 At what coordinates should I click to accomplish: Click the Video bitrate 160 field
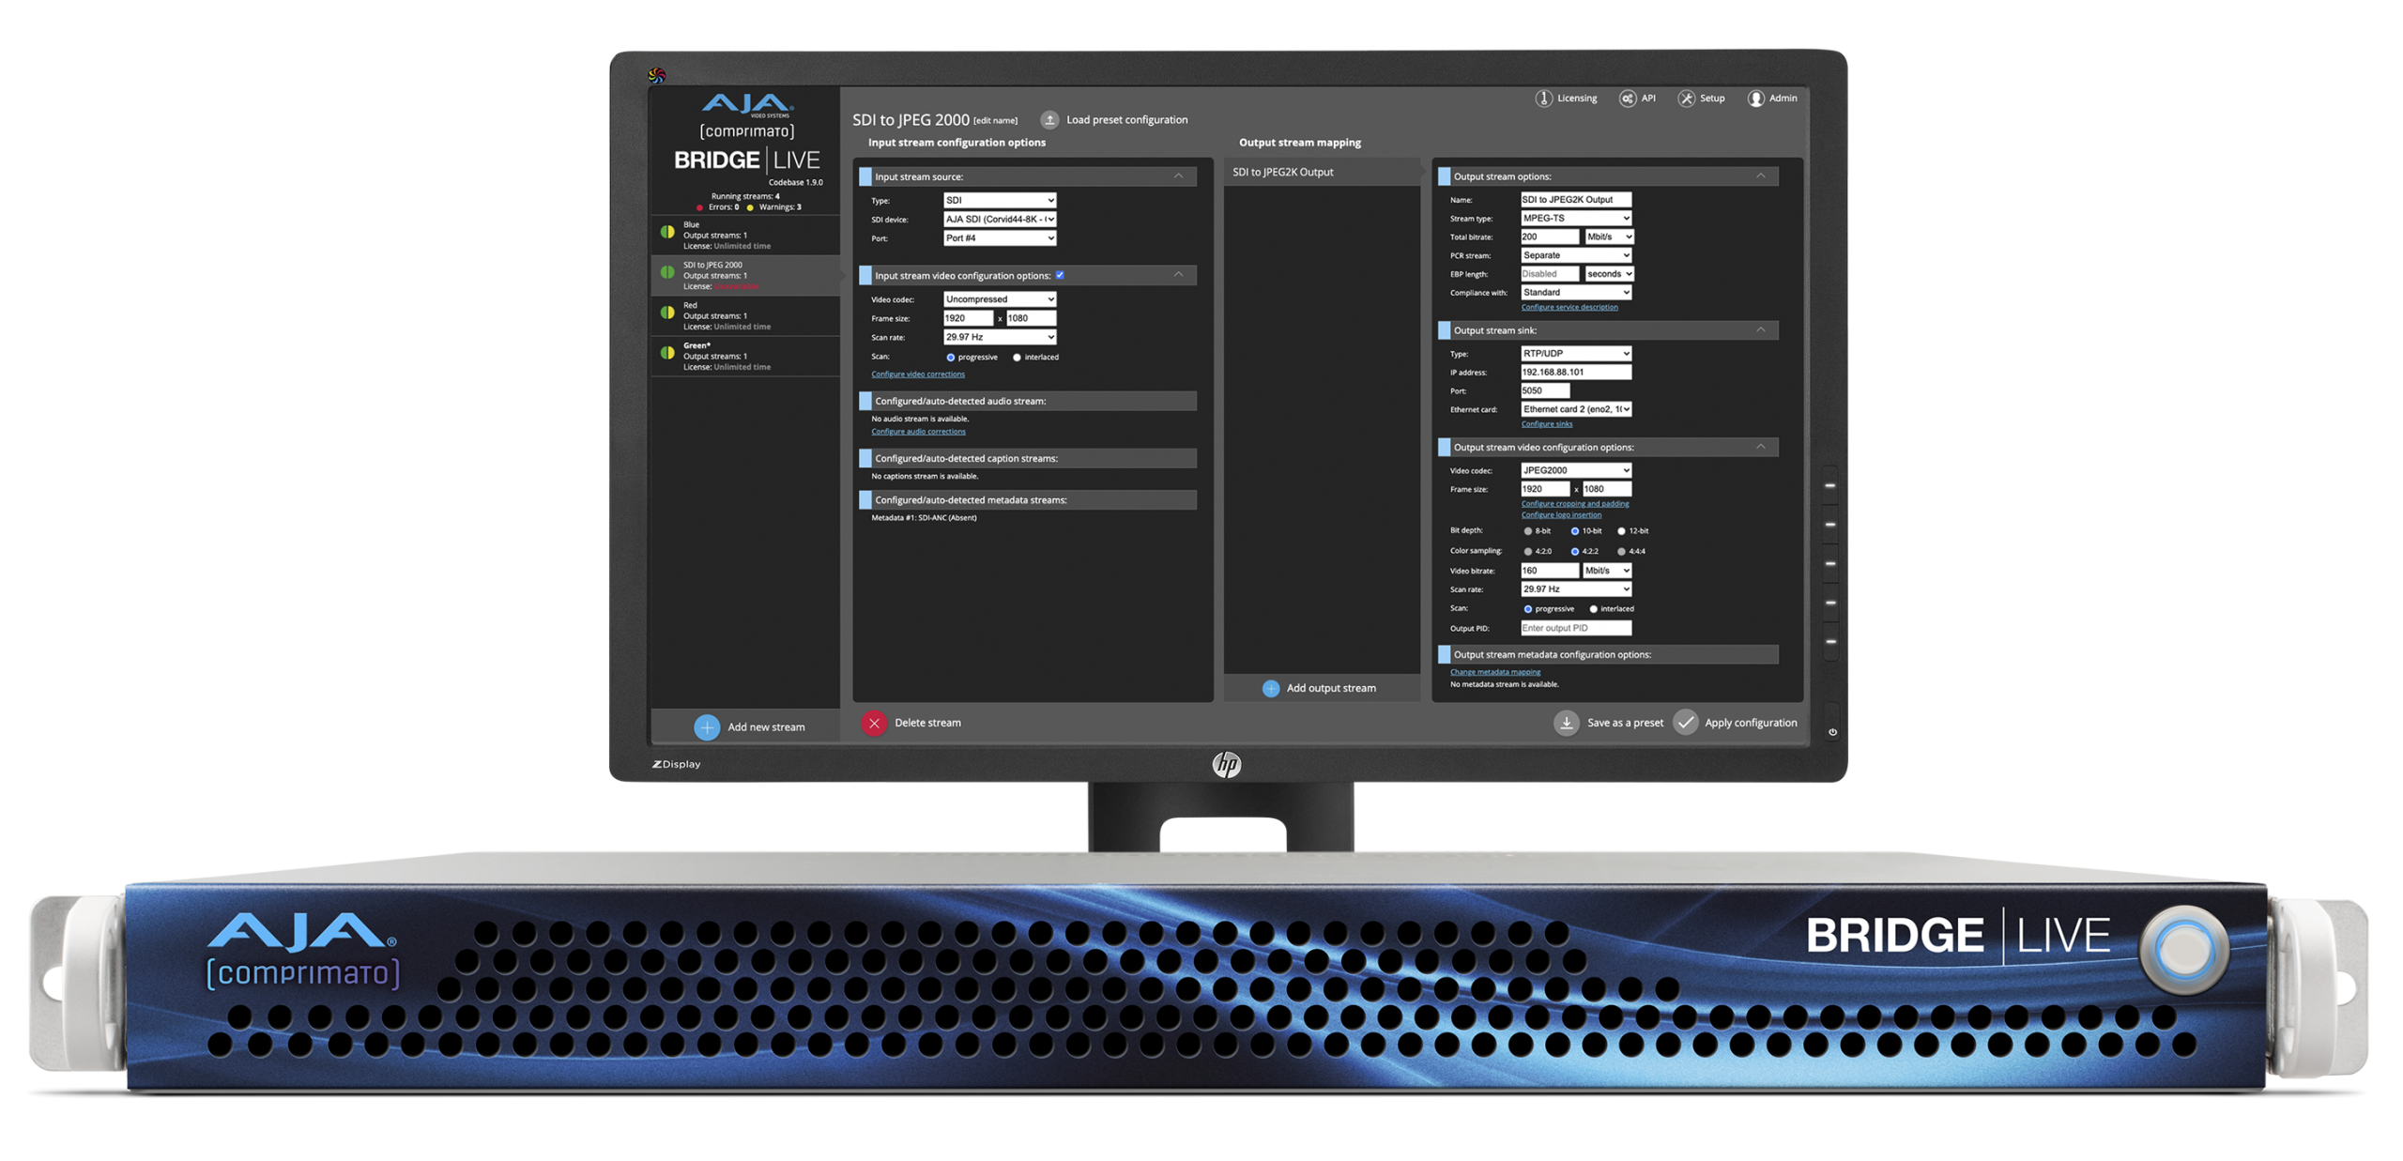coord(1549,571)
